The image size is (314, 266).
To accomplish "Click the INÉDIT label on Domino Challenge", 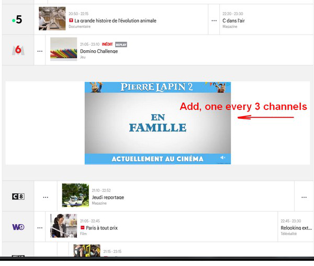I will [107, 45].
